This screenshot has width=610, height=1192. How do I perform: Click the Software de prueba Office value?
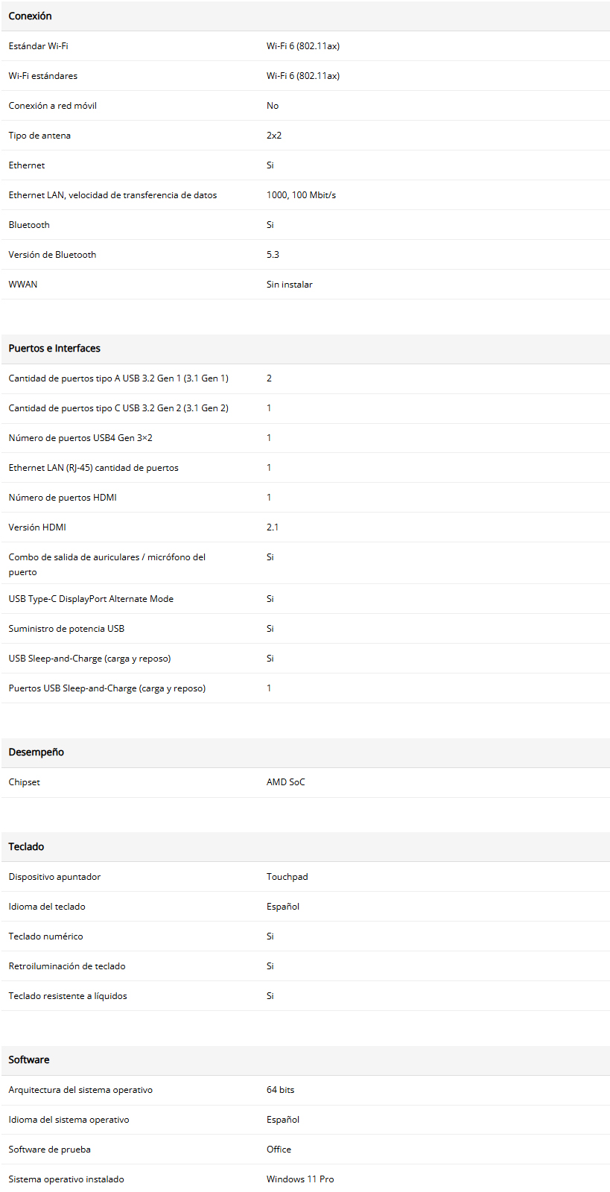point(279,1150)
